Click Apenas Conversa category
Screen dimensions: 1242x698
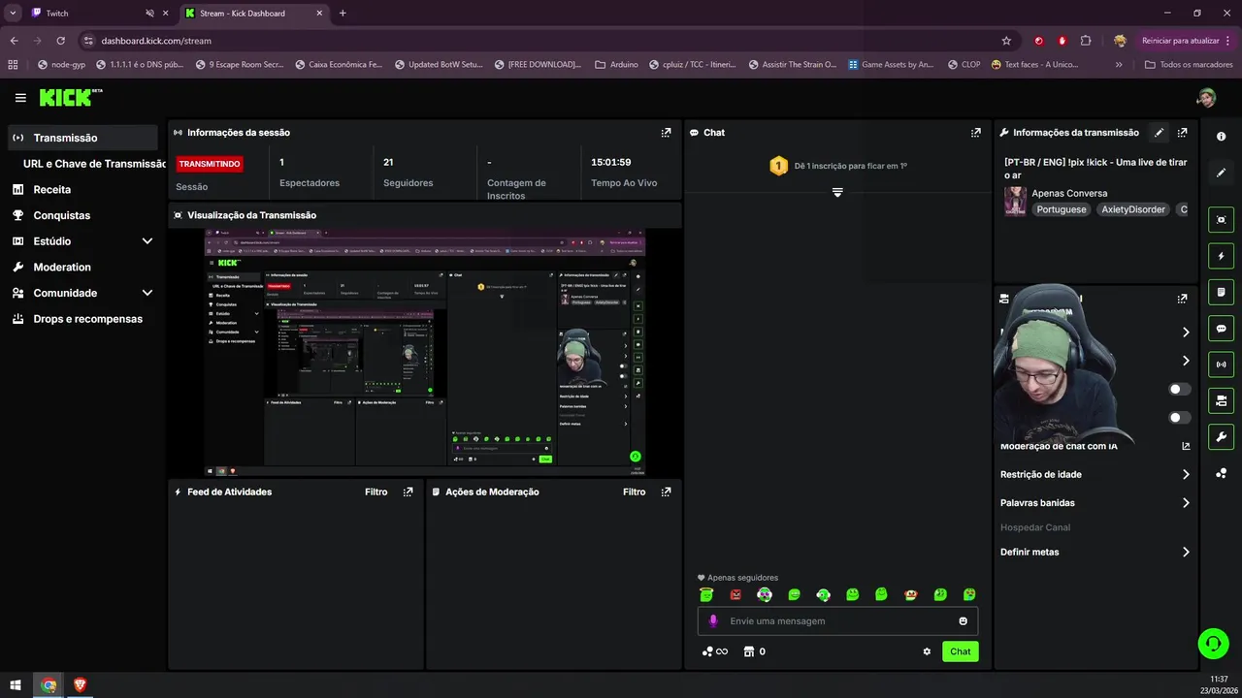pyautogui.click(x=1069, y=194)
